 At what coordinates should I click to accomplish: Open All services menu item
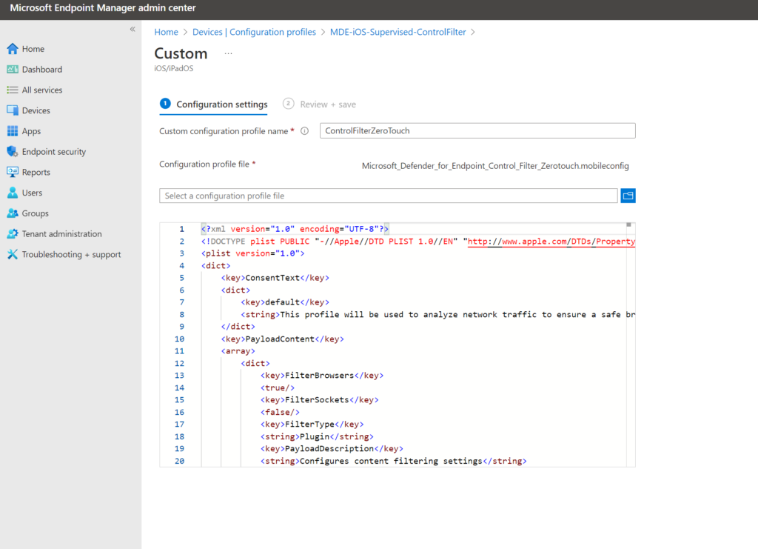42,90
